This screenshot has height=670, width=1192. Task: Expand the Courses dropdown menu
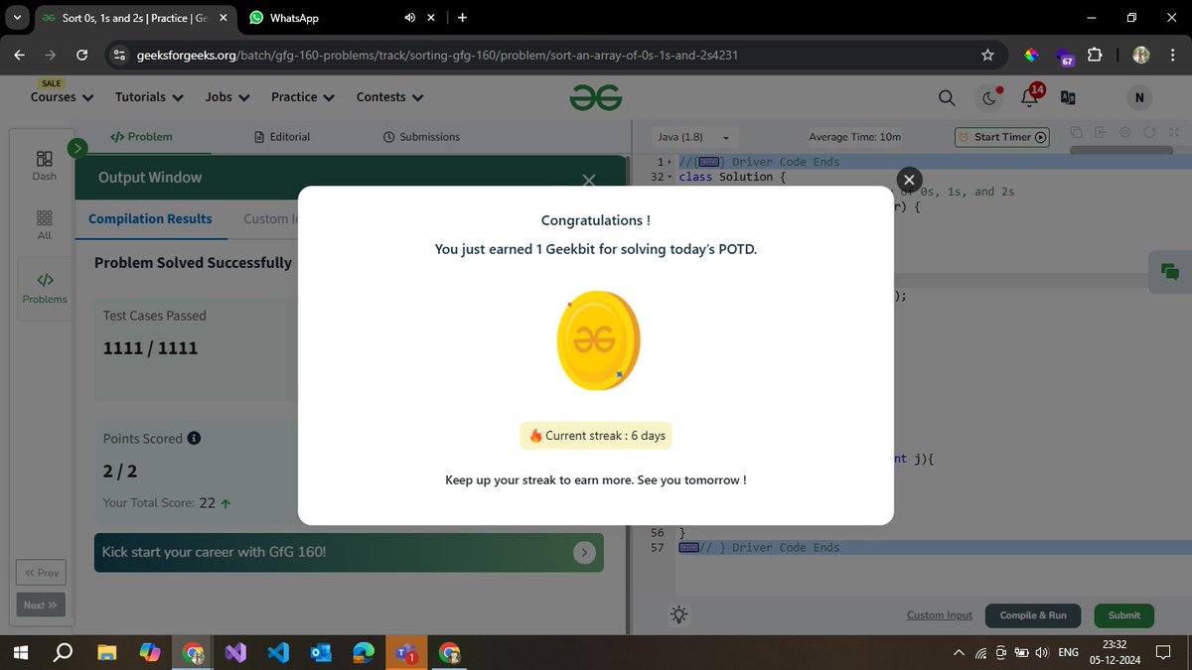point(62,97)
